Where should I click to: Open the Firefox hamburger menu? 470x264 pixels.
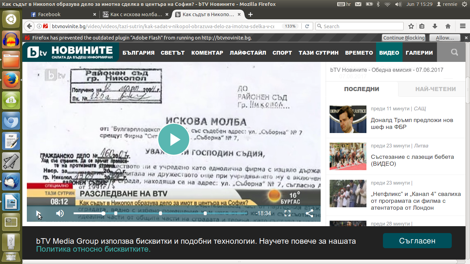click(463, 26)
